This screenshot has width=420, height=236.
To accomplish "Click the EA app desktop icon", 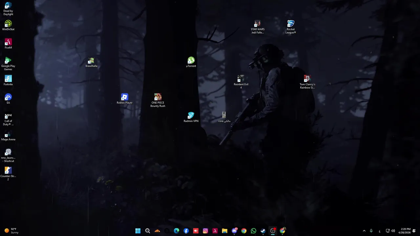I will (8, 99).
